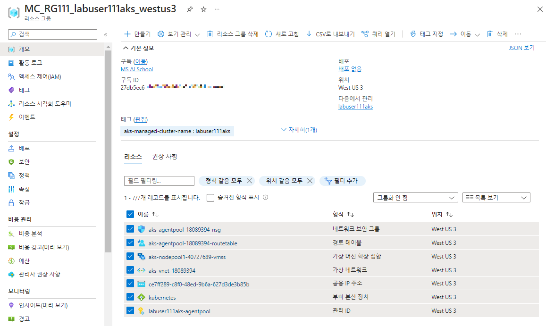Viewport: 546px width, 326px height.
Task: Focus the 필드 필터링 input
Action: coord(159,181)
